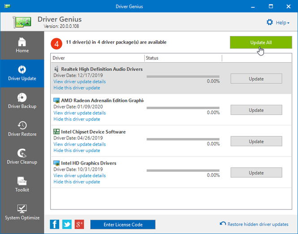The width and height of the screenshot is (298, 234).
Task: Open the Driver Backup section
Action: tap(22, 101)
